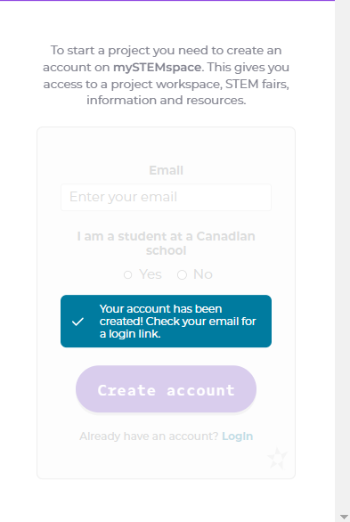Click the "No" label text
The image size is (350, 522).
click(x=203, y=274)
